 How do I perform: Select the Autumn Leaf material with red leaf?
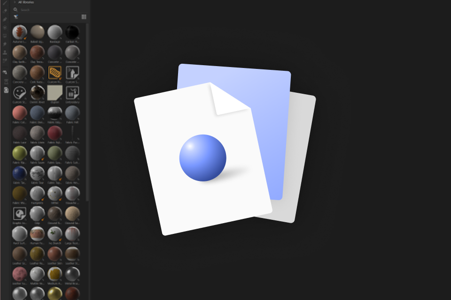click(x=20, y=32)
